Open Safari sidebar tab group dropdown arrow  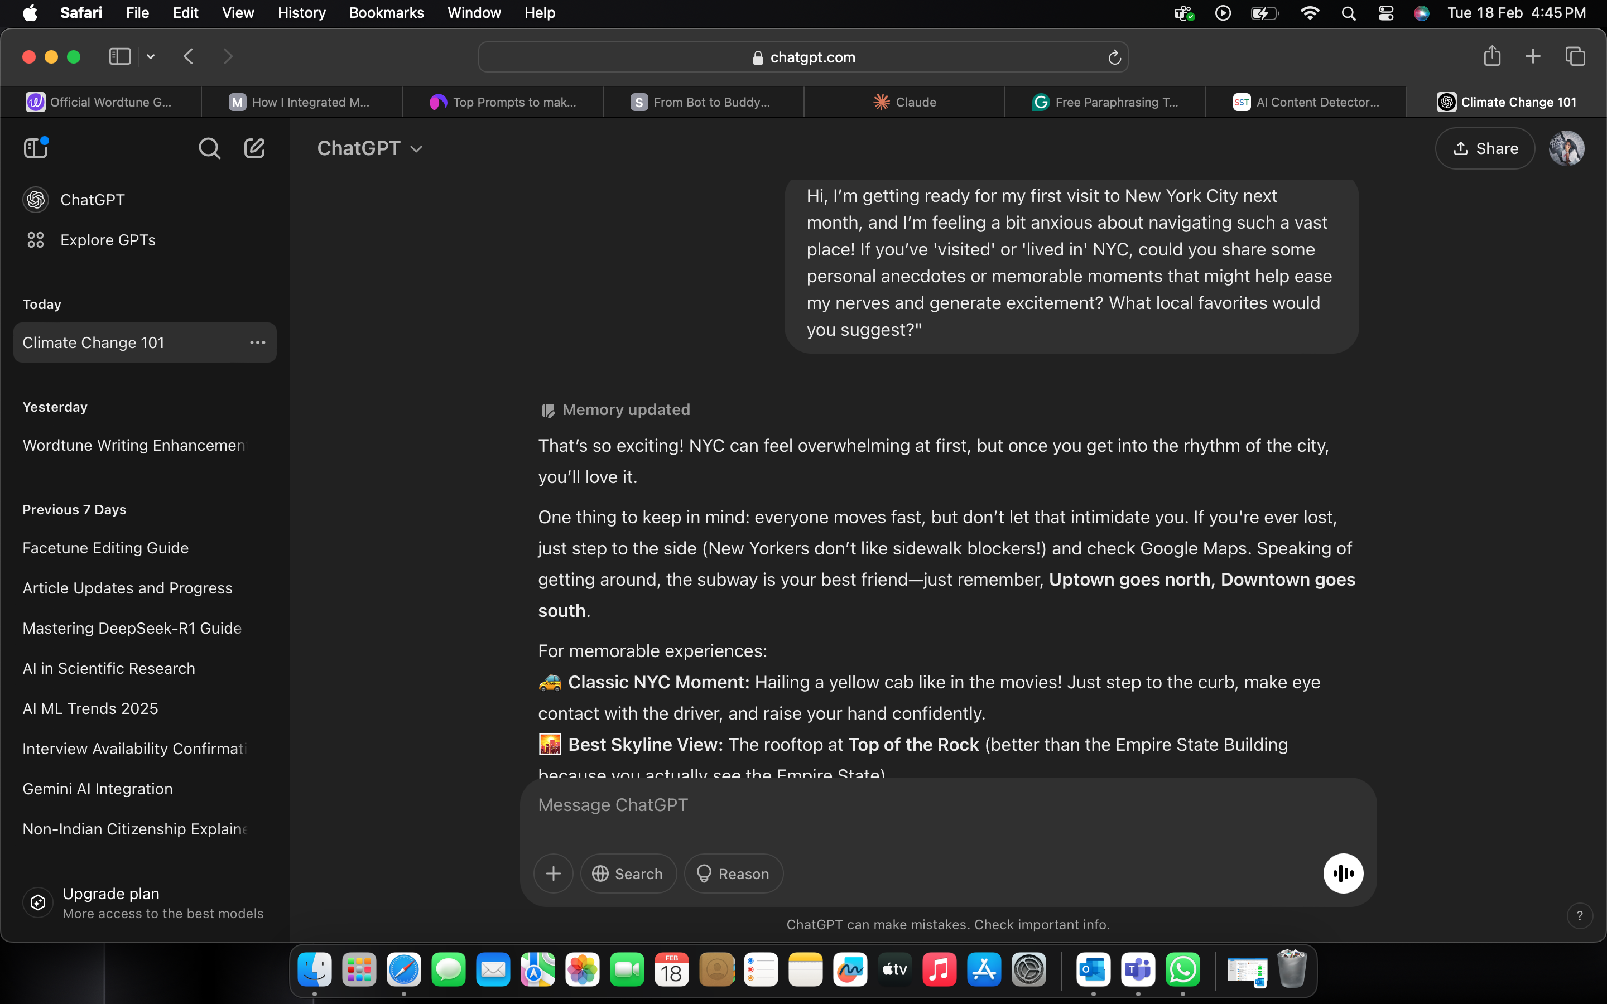(151, 56)
